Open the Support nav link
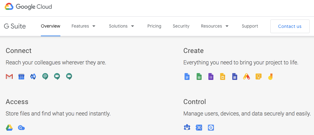Screen dimensions: 314x135 [250, 26]
